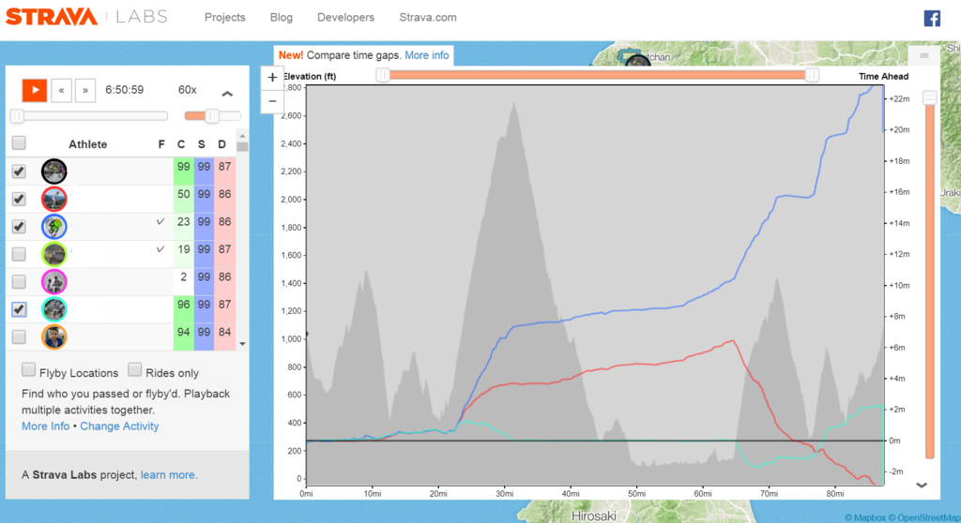
Task: Click the 60x speed label
Action: 188,90
